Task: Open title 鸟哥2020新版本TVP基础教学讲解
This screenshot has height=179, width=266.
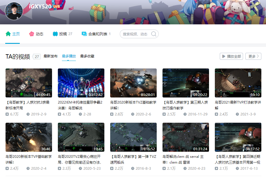Action: point(28,159)
